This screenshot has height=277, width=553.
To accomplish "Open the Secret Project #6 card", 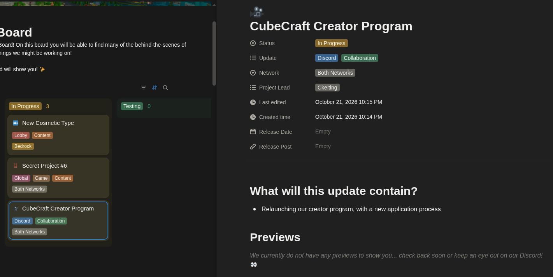I will (58, 178).
